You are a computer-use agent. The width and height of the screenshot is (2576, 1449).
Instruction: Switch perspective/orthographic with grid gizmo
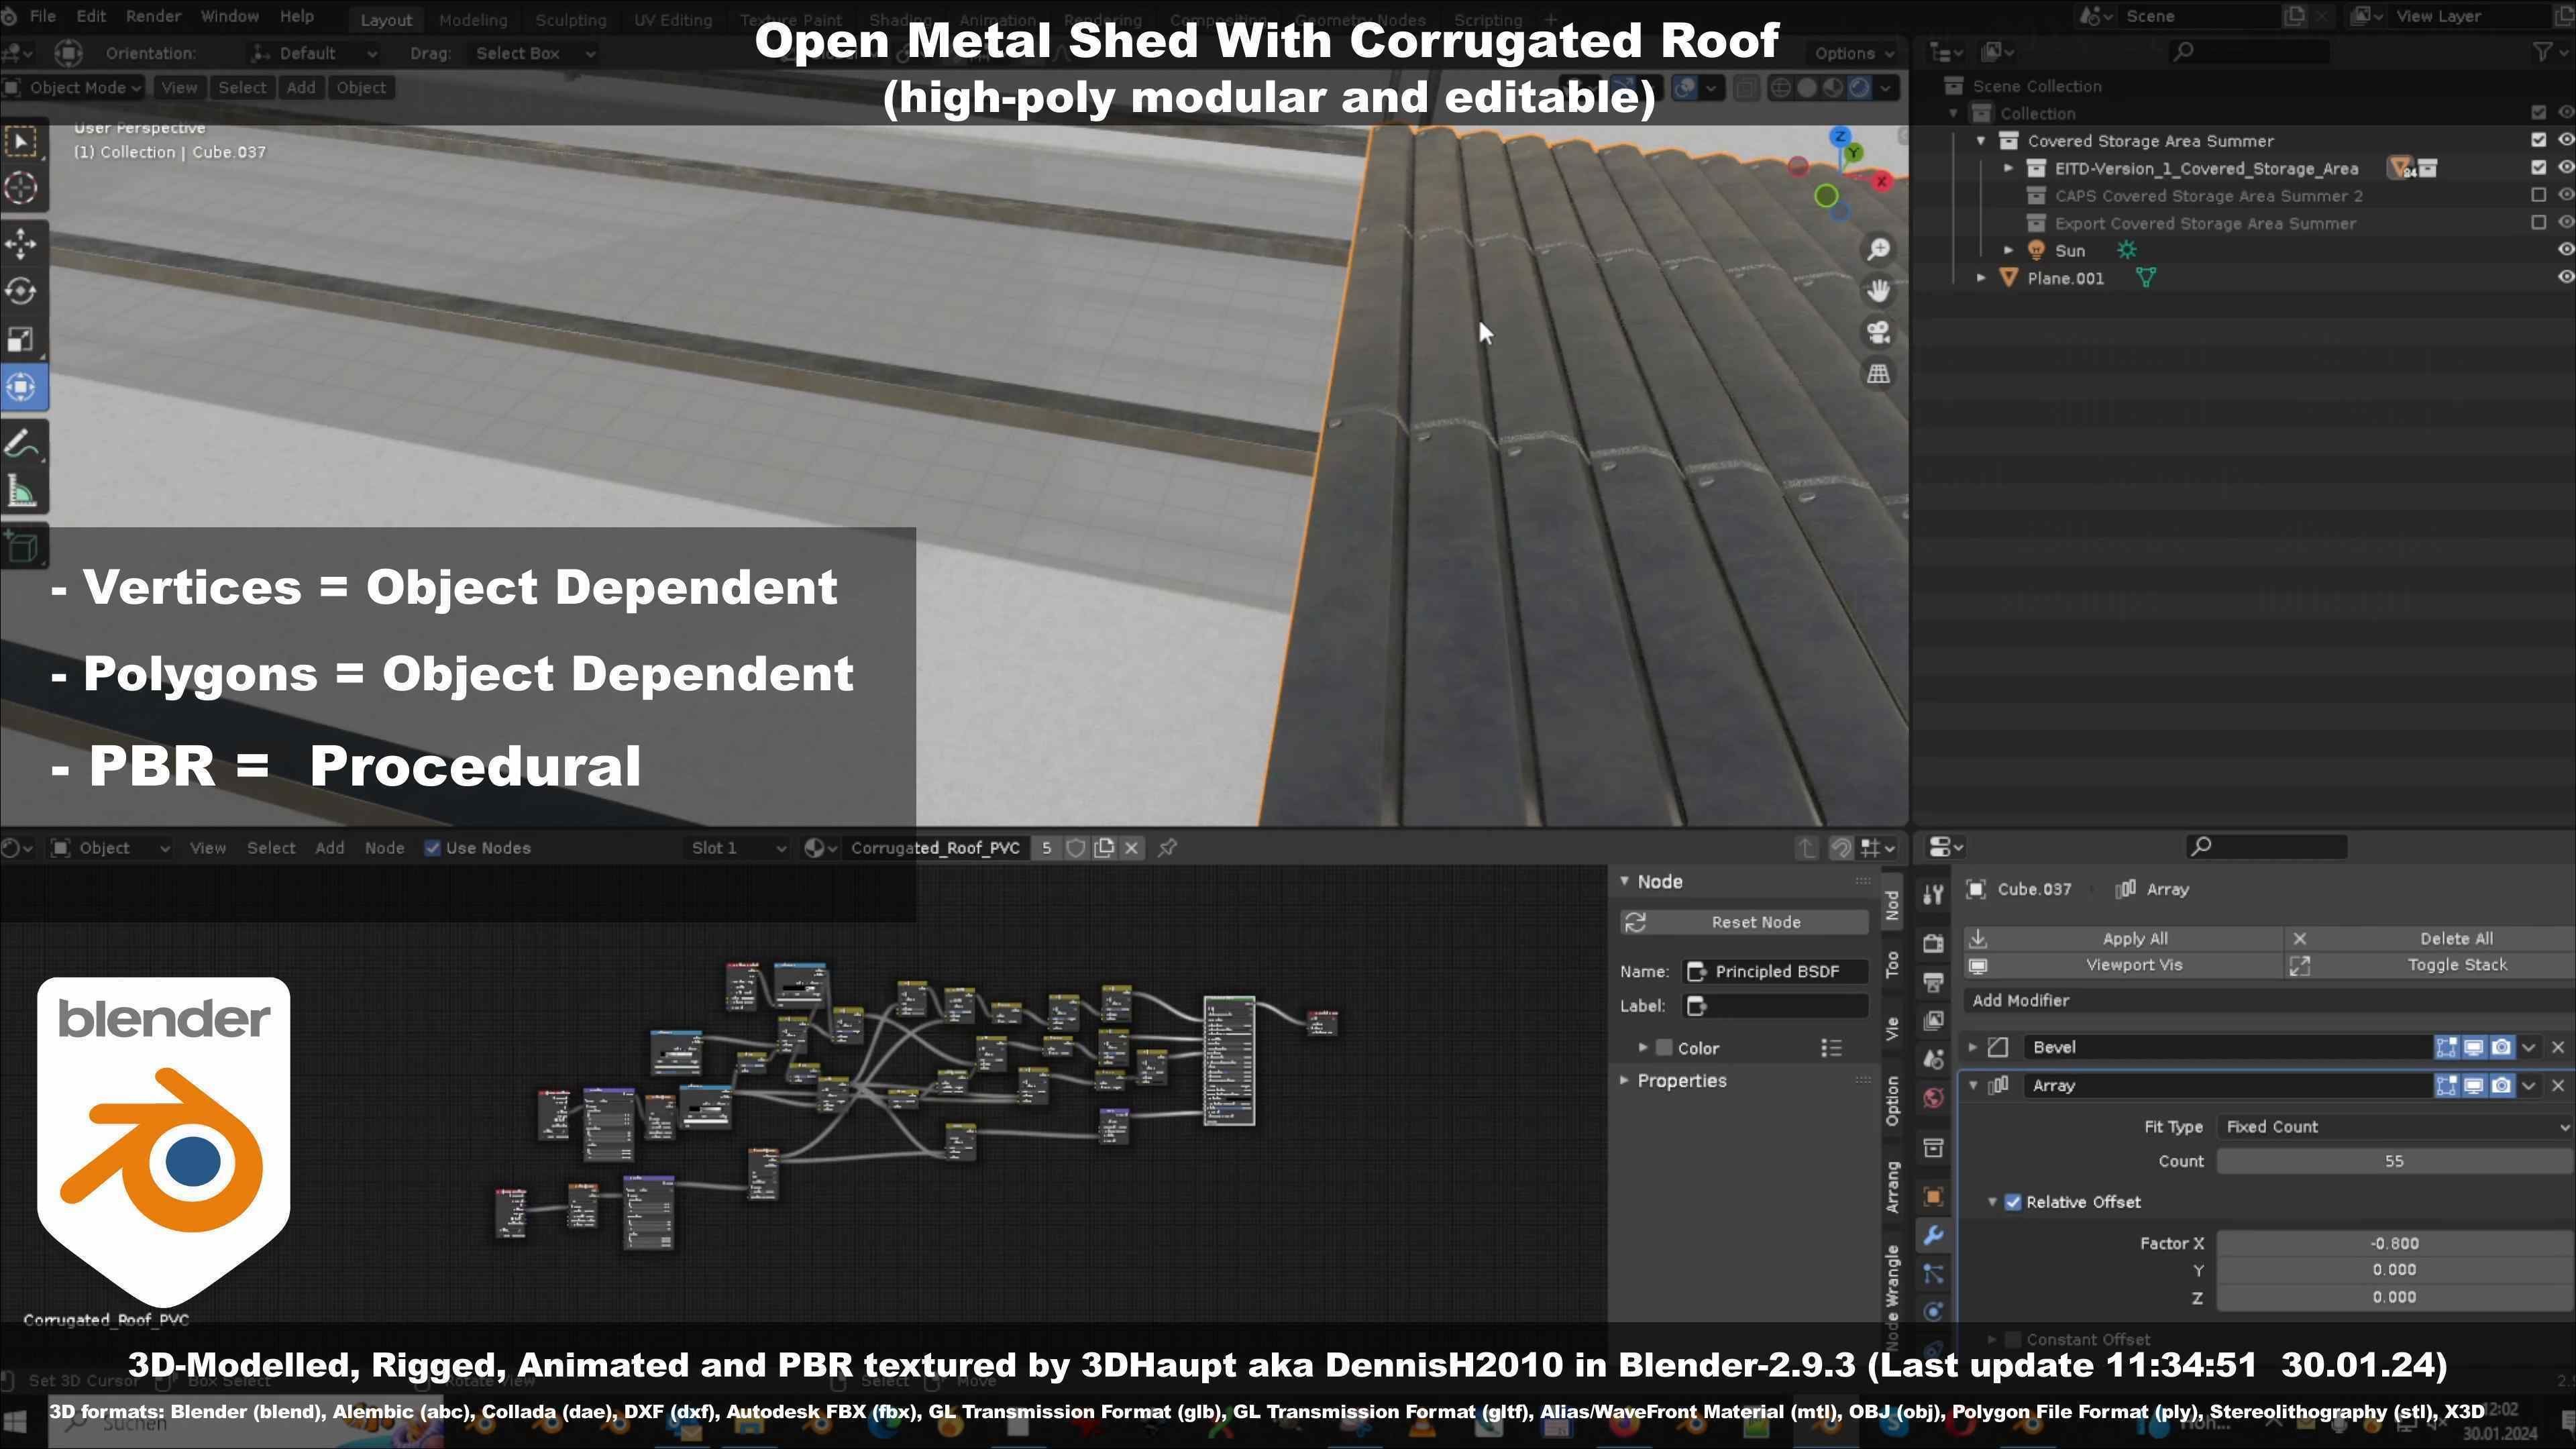(1878, 374)
